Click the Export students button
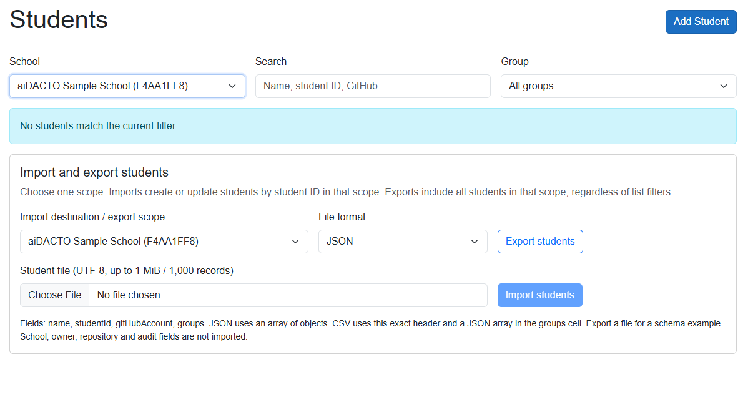This screenshot has height=397, width=748. click(540, 242)
